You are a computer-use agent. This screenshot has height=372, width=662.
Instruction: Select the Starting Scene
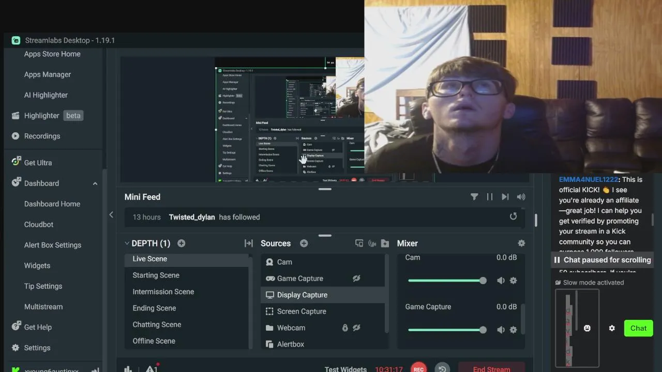187,275
